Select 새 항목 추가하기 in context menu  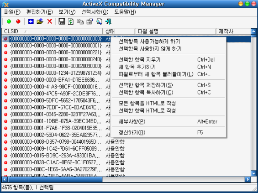coord(168,67)
